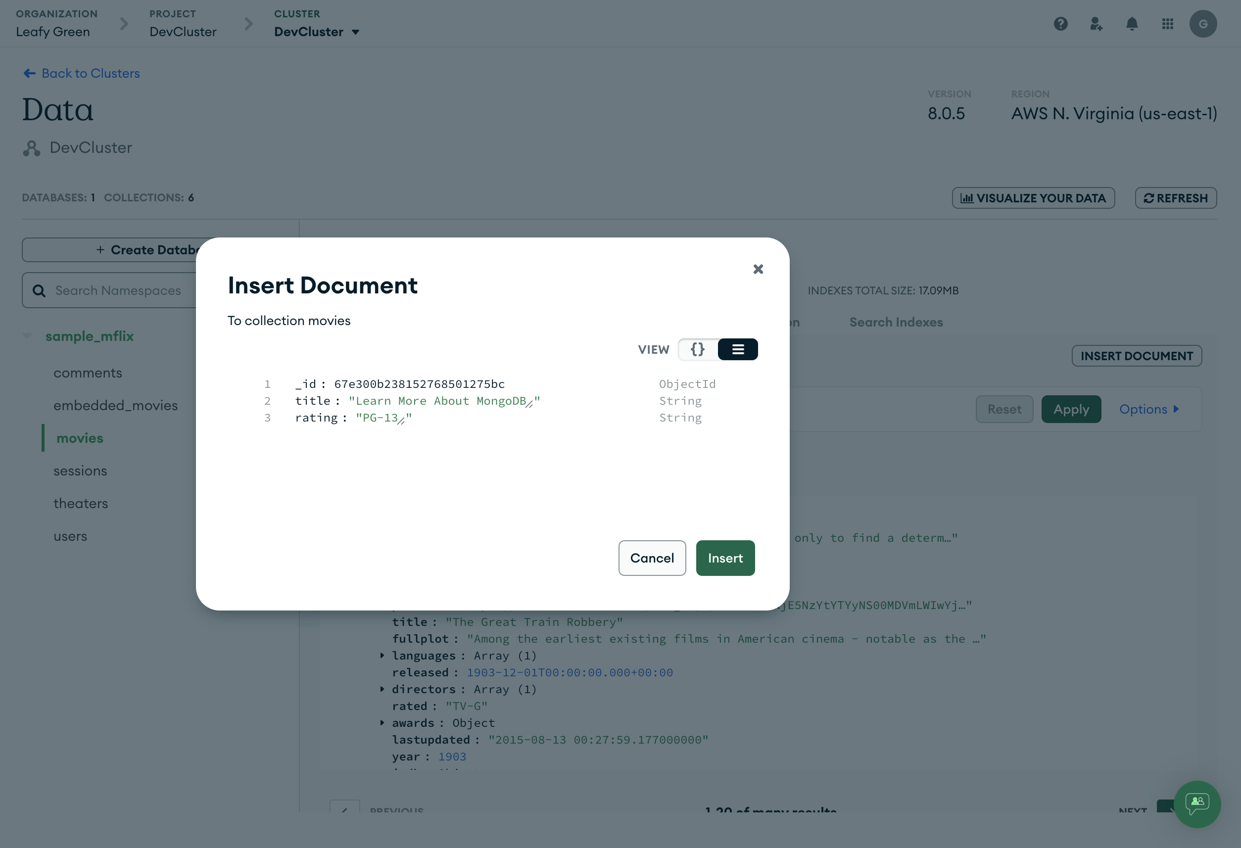
Task: Go to Leafy Green organization
Action: pyautogui.click(x=53, y=32)
